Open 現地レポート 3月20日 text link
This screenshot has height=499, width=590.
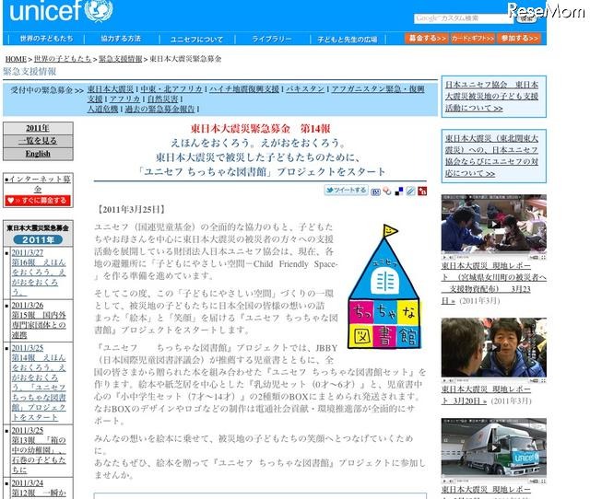486,395
